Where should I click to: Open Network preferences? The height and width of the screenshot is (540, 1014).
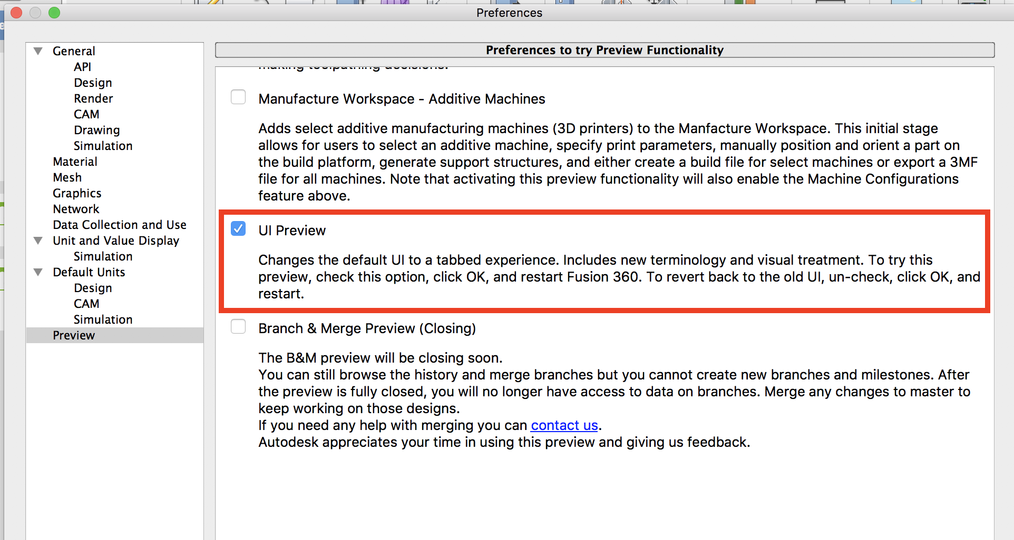pyautogui.click(x=76, y=209)
